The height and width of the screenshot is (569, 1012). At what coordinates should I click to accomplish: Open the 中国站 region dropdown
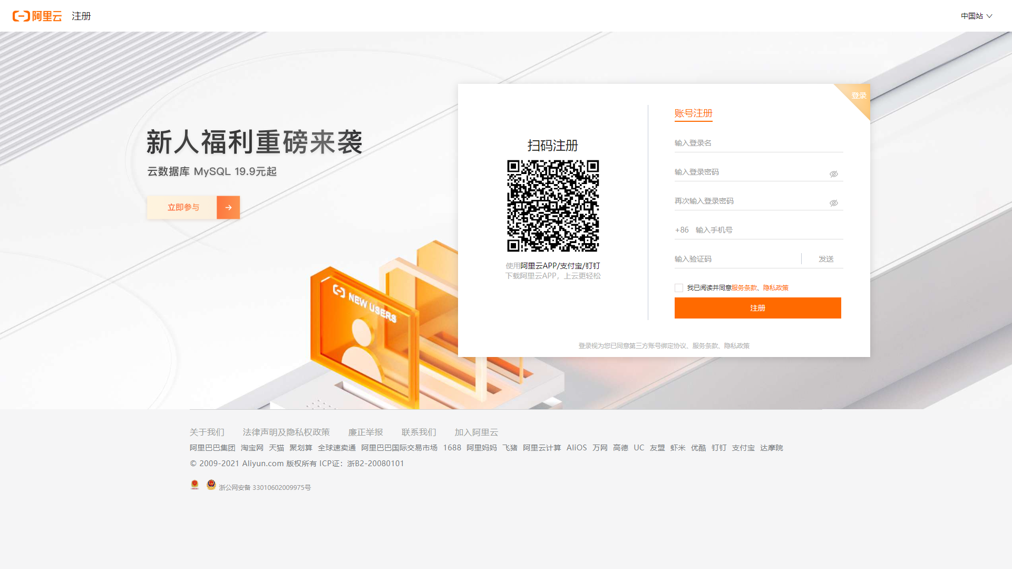click(976, 16)
